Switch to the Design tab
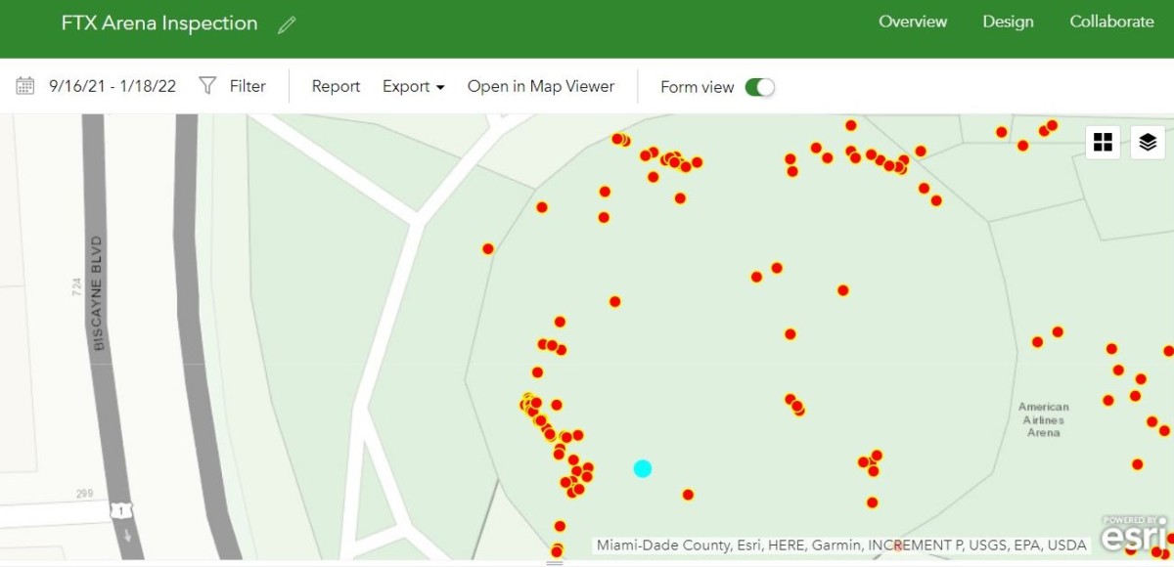 click(x=1009, y=22)
